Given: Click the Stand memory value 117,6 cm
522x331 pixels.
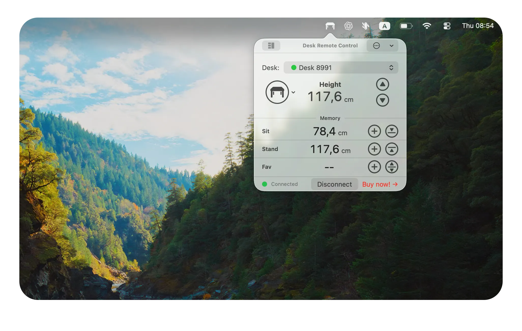Looking at the screenshot, I should click(x=330, y=149).
